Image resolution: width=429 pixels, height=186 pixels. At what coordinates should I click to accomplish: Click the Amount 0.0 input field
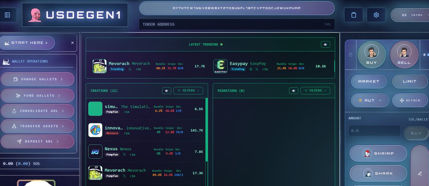[x=374, y=131]
